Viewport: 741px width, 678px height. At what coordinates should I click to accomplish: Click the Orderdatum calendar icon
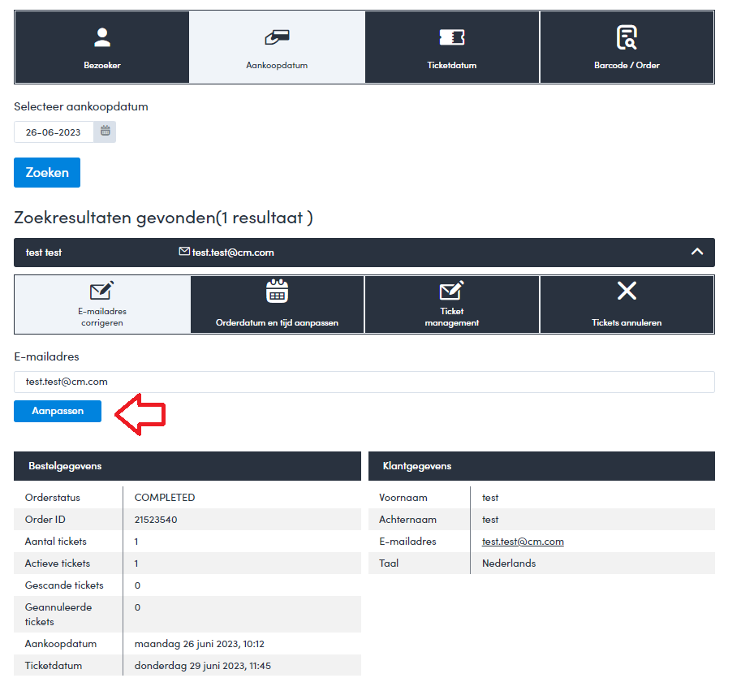(x=278, y=291)
